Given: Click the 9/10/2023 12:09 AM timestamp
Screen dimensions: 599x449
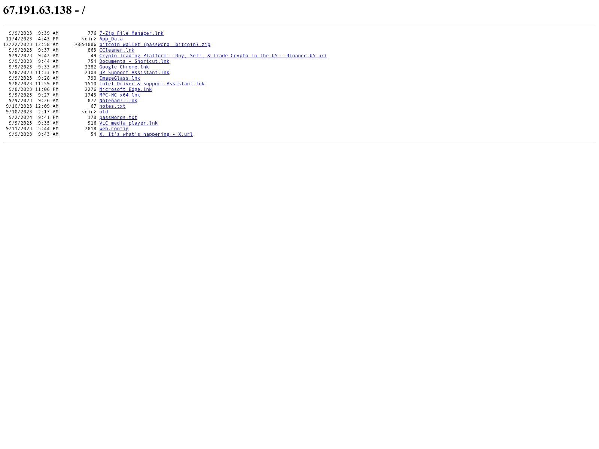Looking at the screenshot, I should coord(32,106).
